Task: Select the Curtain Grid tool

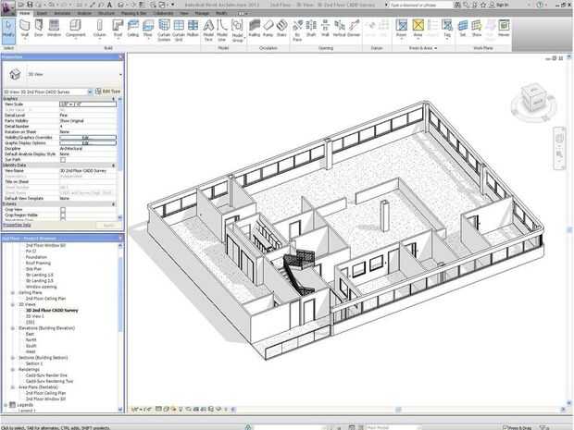Action: (x=179, y=30)
